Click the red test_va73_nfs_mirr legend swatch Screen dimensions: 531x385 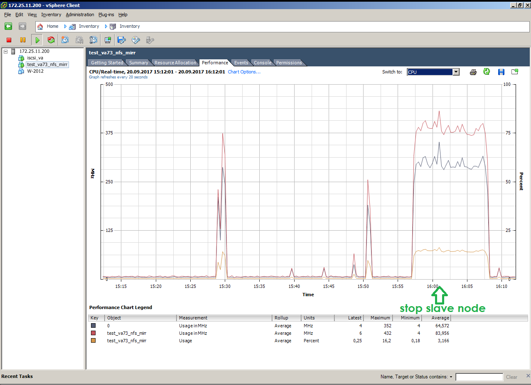pyautogui.click(x=93, y=333)
